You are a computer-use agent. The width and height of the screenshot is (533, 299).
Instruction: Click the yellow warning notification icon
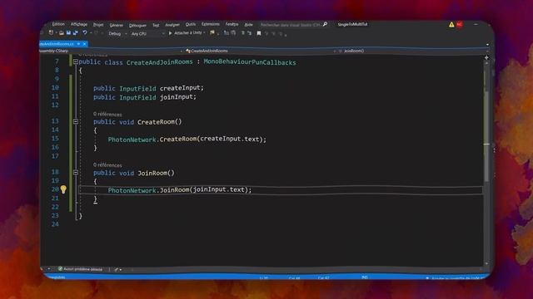click(x=451, y=24)
